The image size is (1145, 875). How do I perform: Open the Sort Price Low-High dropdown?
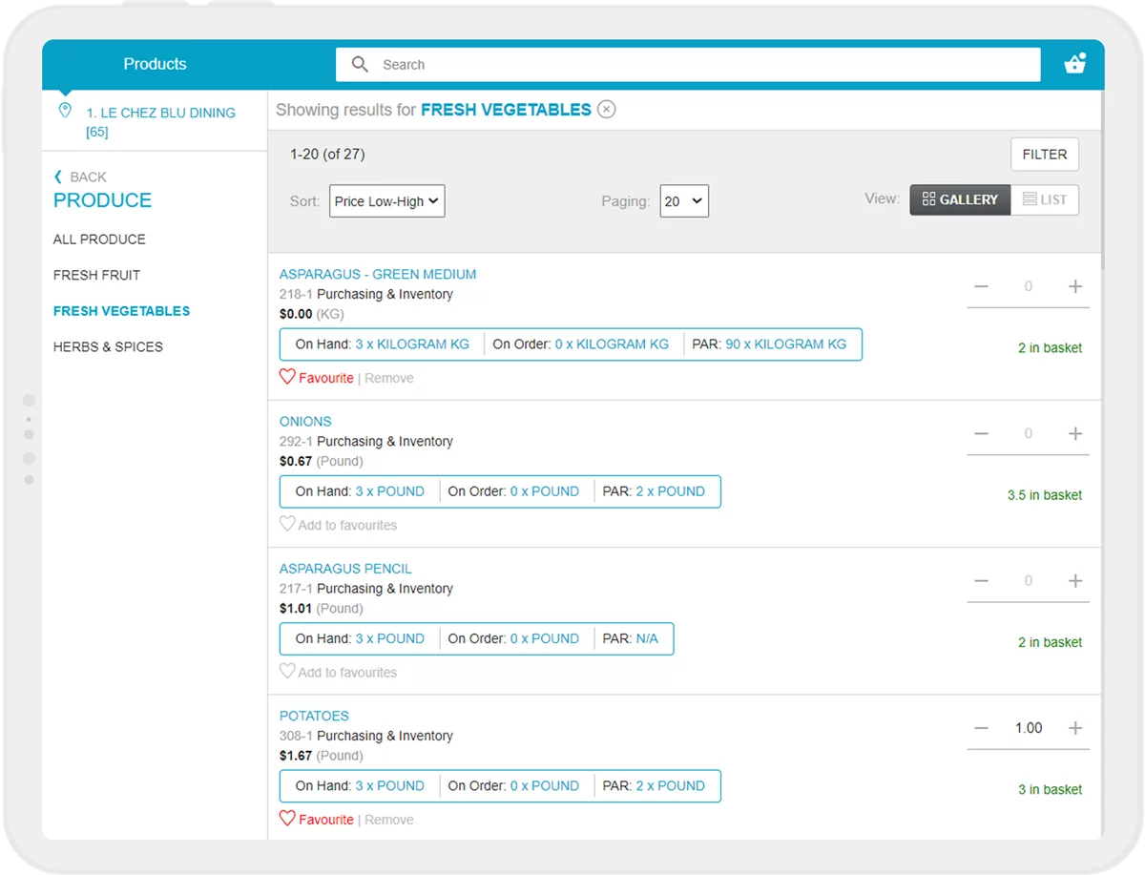pyautogui.click(x=386, y=201)
